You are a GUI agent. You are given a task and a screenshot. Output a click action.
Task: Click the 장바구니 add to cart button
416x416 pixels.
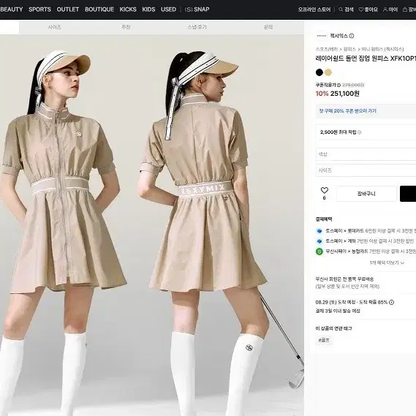[366, 194]
